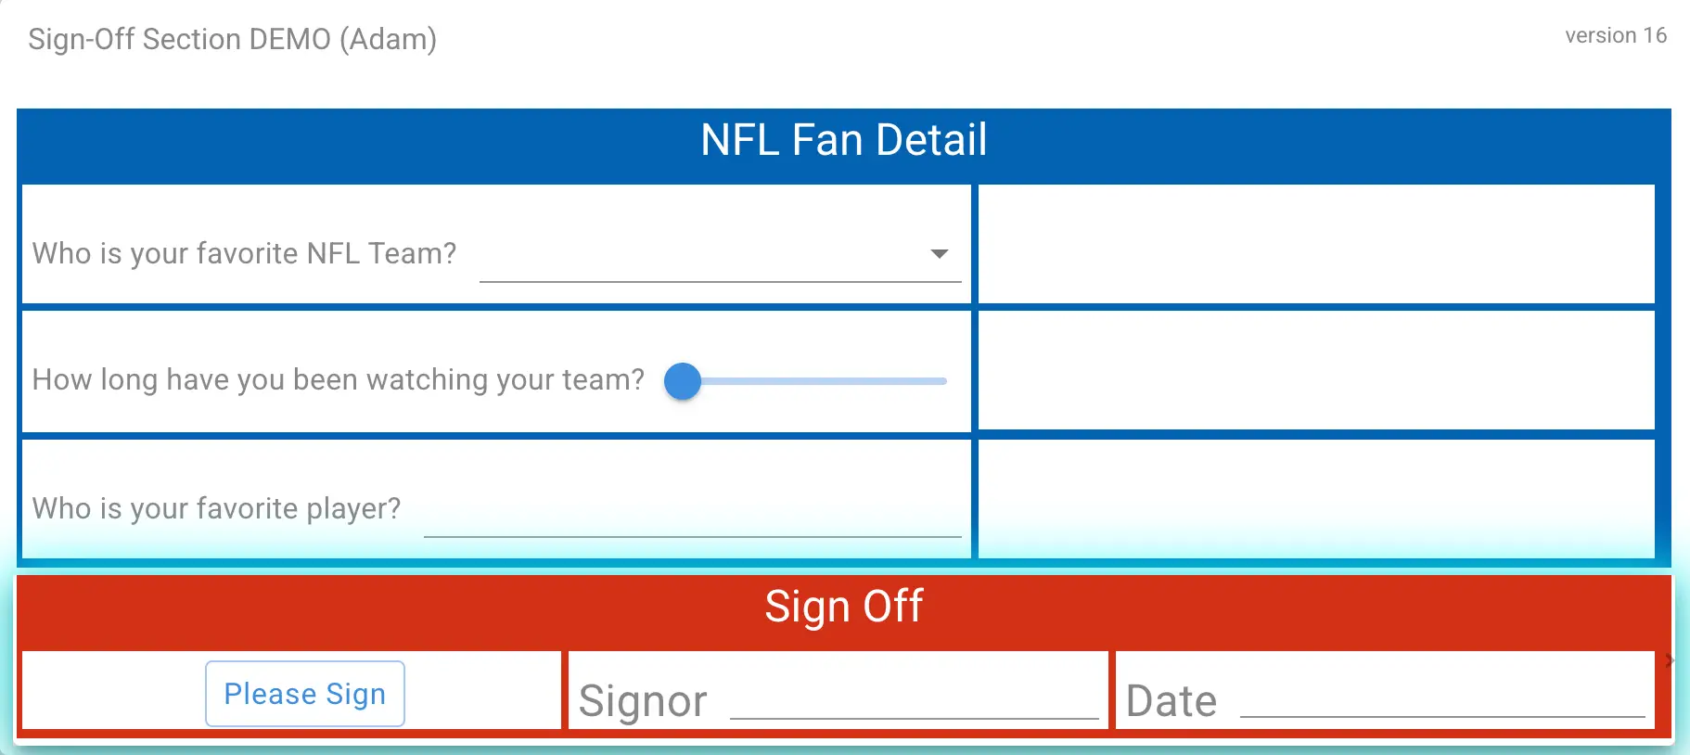1690x755 pixels.
Task: Click the Signor input field
Action: pyautogui.click(x=914, y=700)
